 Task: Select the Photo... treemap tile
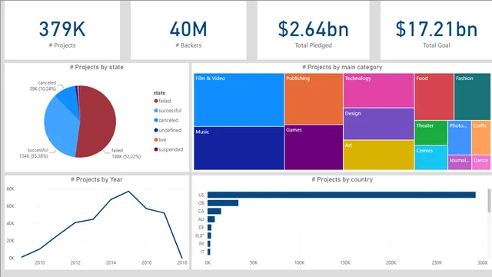(x=460, y=138)
